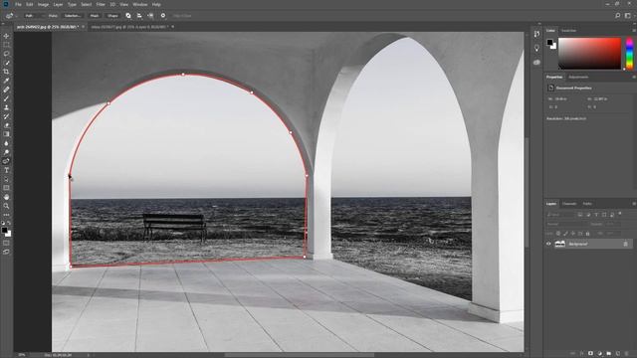
Task: Select the Zoom tool
Action: [x=6, y=206]
